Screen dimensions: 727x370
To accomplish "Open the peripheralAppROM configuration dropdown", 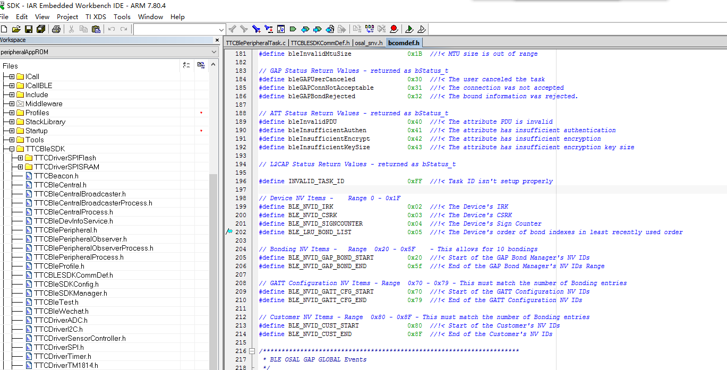I will [x=214, y=52].
